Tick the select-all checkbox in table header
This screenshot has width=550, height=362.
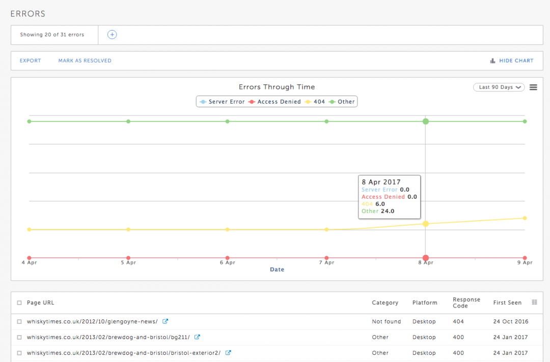tap(19, 303)
